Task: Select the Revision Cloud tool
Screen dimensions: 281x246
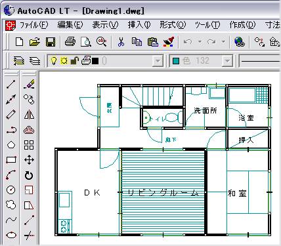Action: click(x=11, y=205)
